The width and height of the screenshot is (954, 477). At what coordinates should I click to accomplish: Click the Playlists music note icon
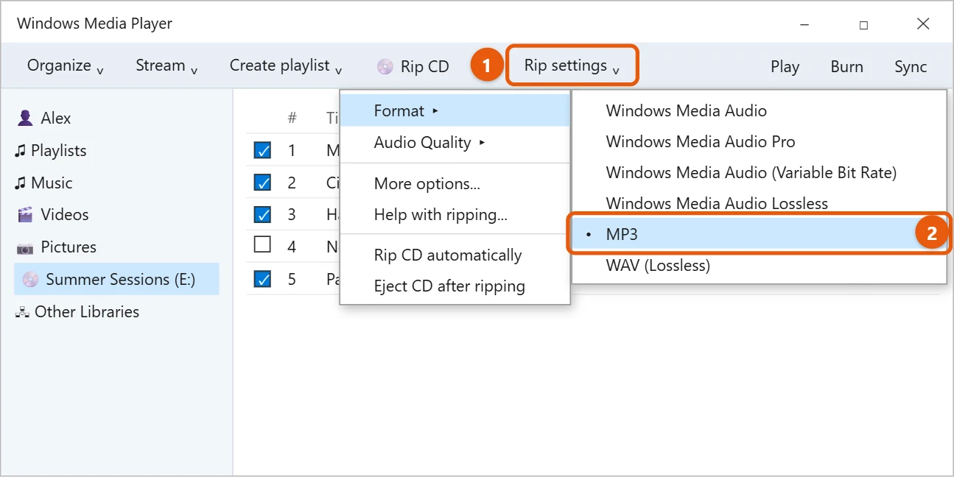[x=20, y=151]
